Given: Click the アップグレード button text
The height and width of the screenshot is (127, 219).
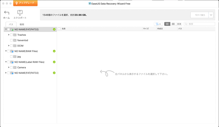Looking at the screenshot, I should [27, 3].
